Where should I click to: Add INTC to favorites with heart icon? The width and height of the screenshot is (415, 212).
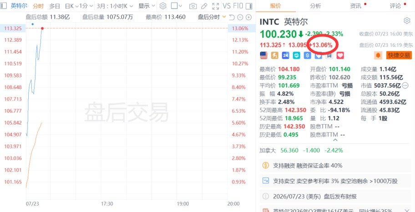pyautogui.click(x=340, y=56)
